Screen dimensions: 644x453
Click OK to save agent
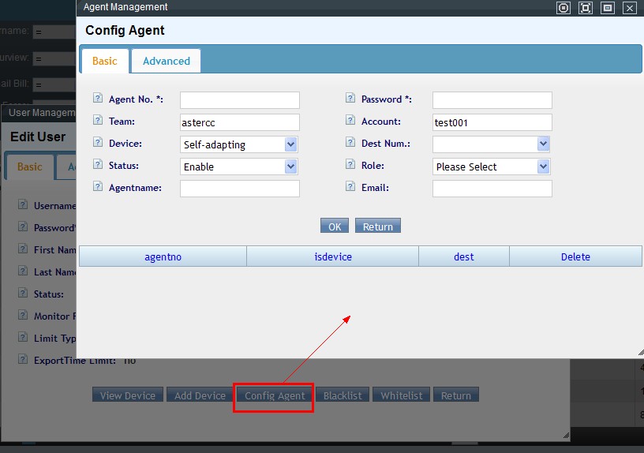pos(335,226)
